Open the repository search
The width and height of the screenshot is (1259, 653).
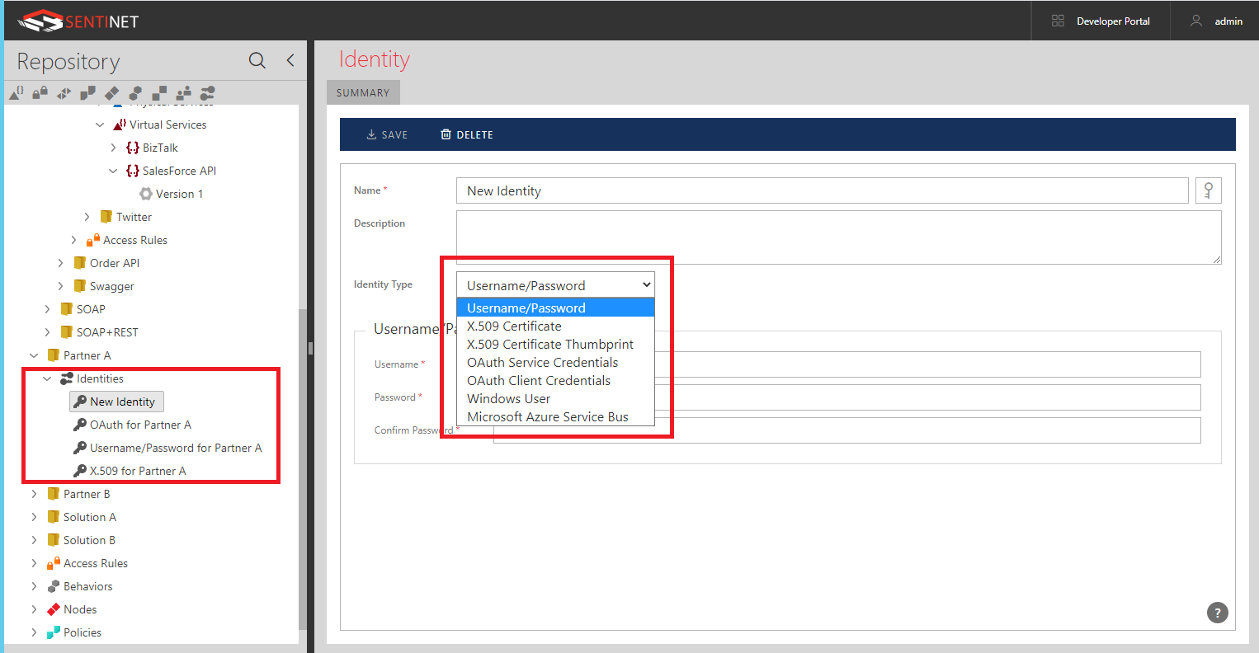pos(257,60)
